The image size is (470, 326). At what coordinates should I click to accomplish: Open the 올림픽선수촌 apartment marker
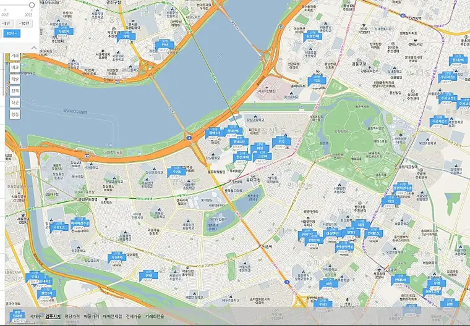tap(403, 188)
